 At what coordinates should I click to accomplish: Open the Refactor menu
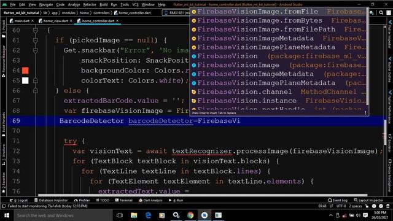[x=90, y=4]
